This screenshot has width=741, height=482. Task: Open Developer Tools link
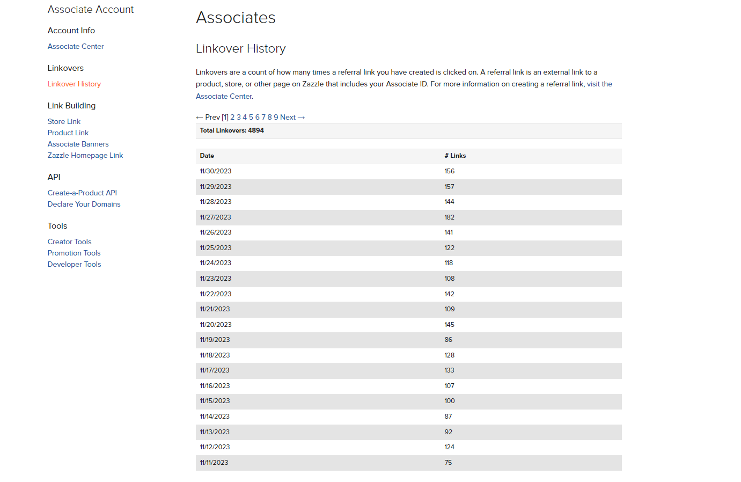point(74,265)
